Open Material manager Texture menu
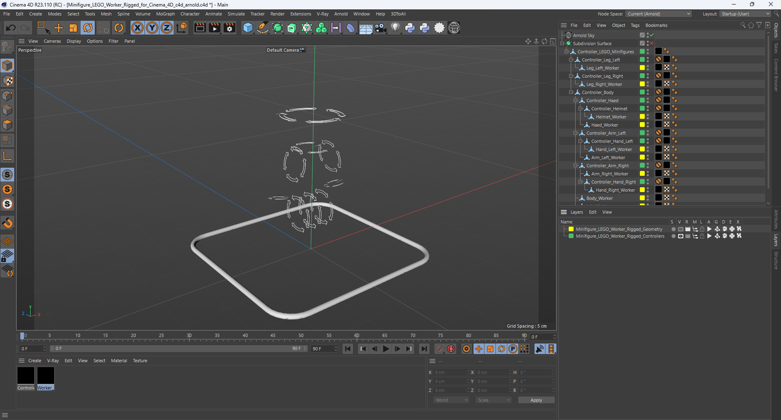 click(x=140, y=361)
